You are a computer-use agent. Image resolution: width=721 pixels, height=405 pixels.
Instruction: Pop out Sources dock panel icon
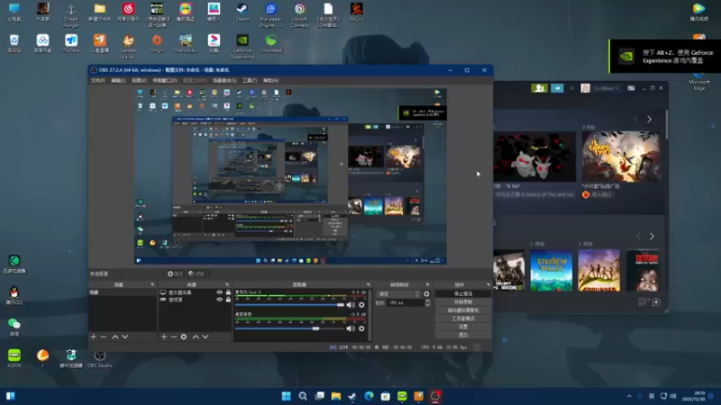(x=227, y=284)
